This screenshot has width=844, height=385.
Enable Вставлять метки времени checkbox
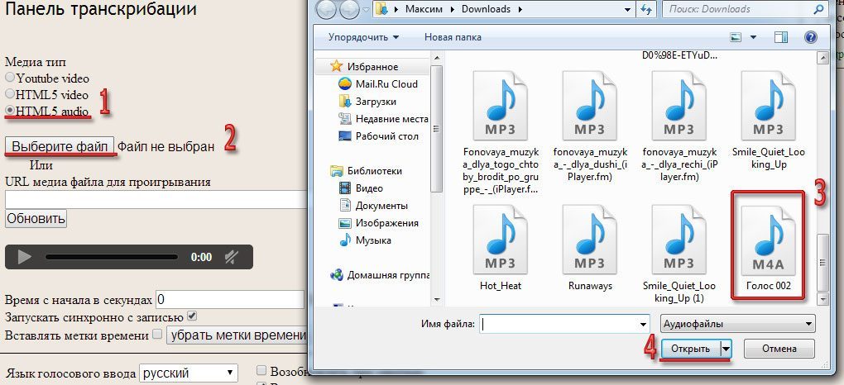pos(157,335)
